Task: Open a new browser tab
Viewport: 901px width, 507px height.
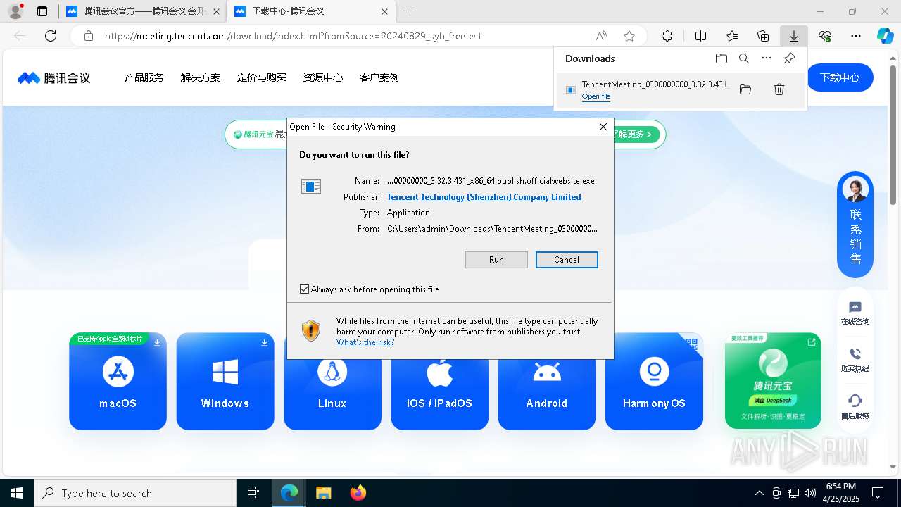Action: [x=408, y=11]
